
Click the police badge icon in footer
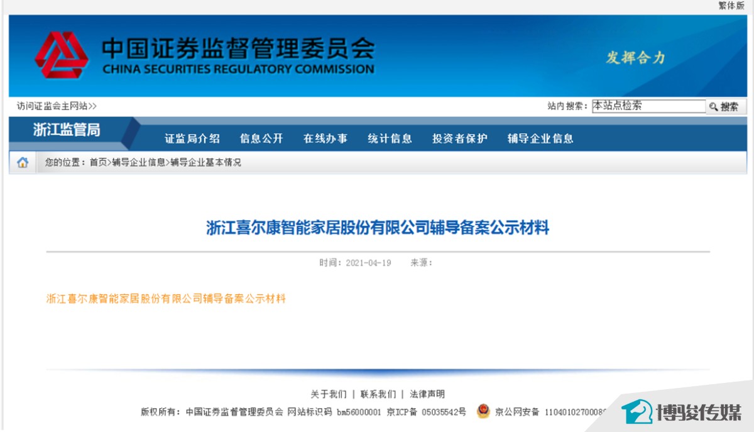tap(483, 411)
